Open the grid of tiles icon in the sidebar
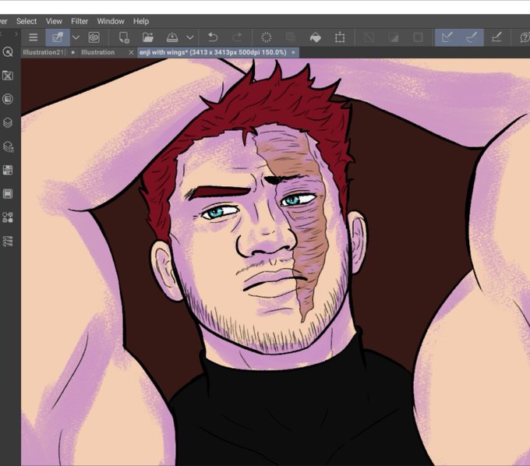The image size is (530, 466). [8, 170]
